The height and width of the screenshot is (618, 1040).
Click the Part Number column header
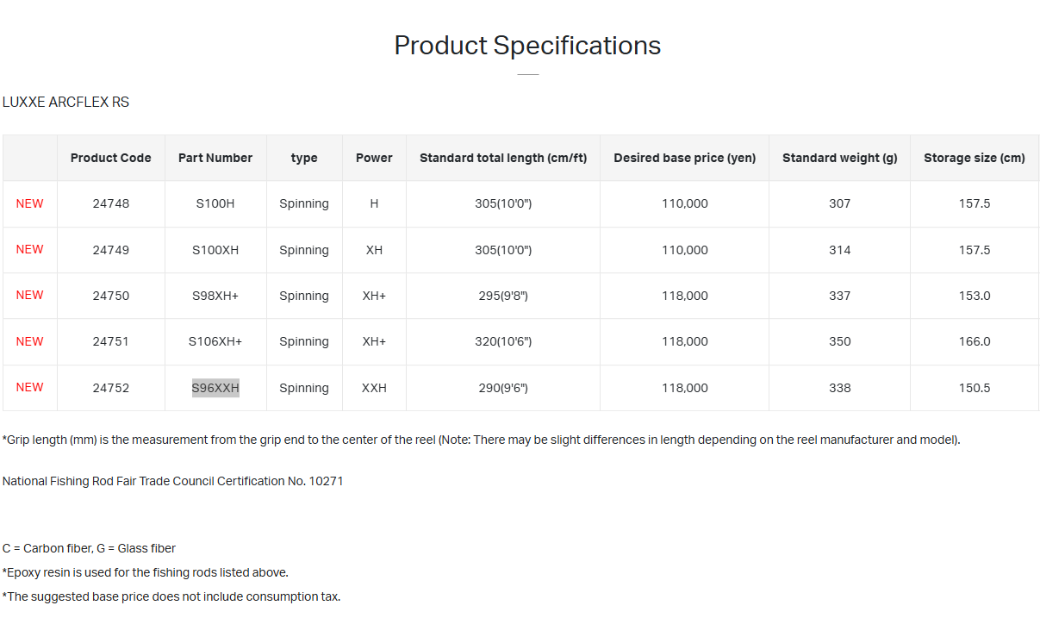(215, 158)
